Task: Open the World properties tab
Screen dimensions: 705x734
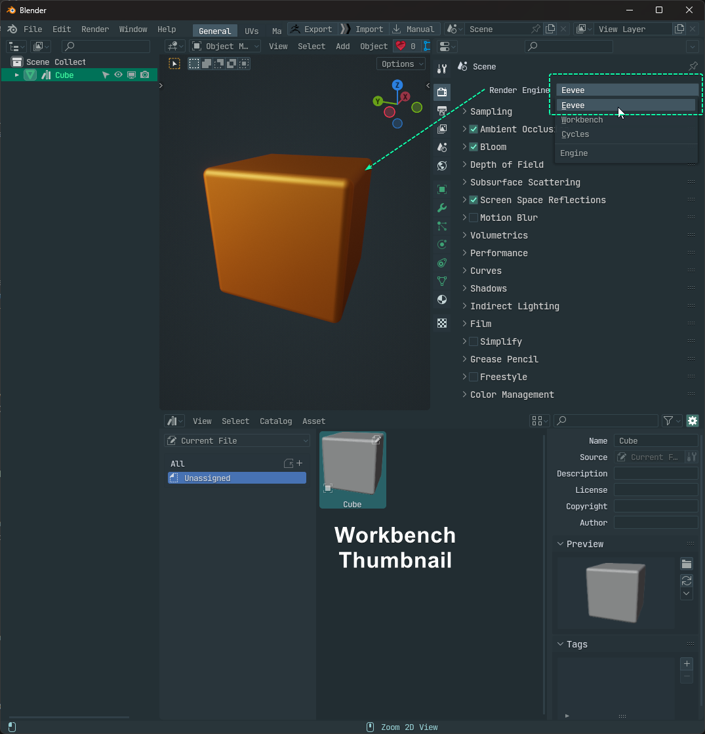Action: click(x=442, y=166)
